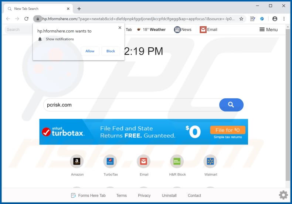The width and height of the screenshot is (292, 204).
Task: Block notifications from hp.hformshere.com
Action: [x=111, y=51]
